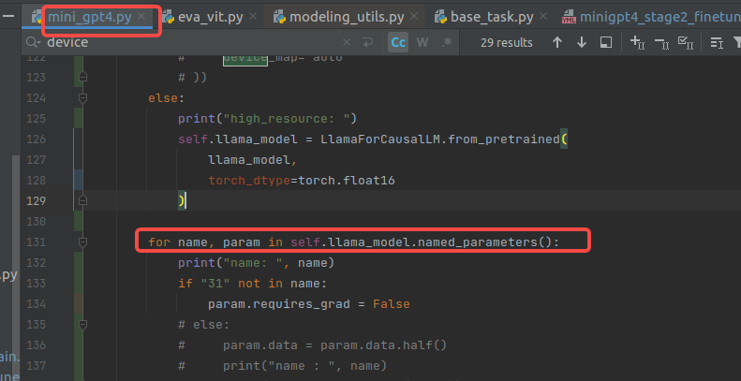Unselect occurrence icon in find bar
The height and width of the screenshot is (381, 741).
tap(661, 43)
